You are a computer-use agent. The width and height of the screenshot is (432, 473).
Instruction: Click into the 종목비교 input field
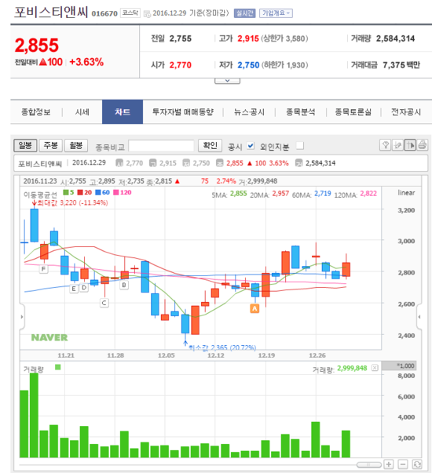click(x=161, y=146)
